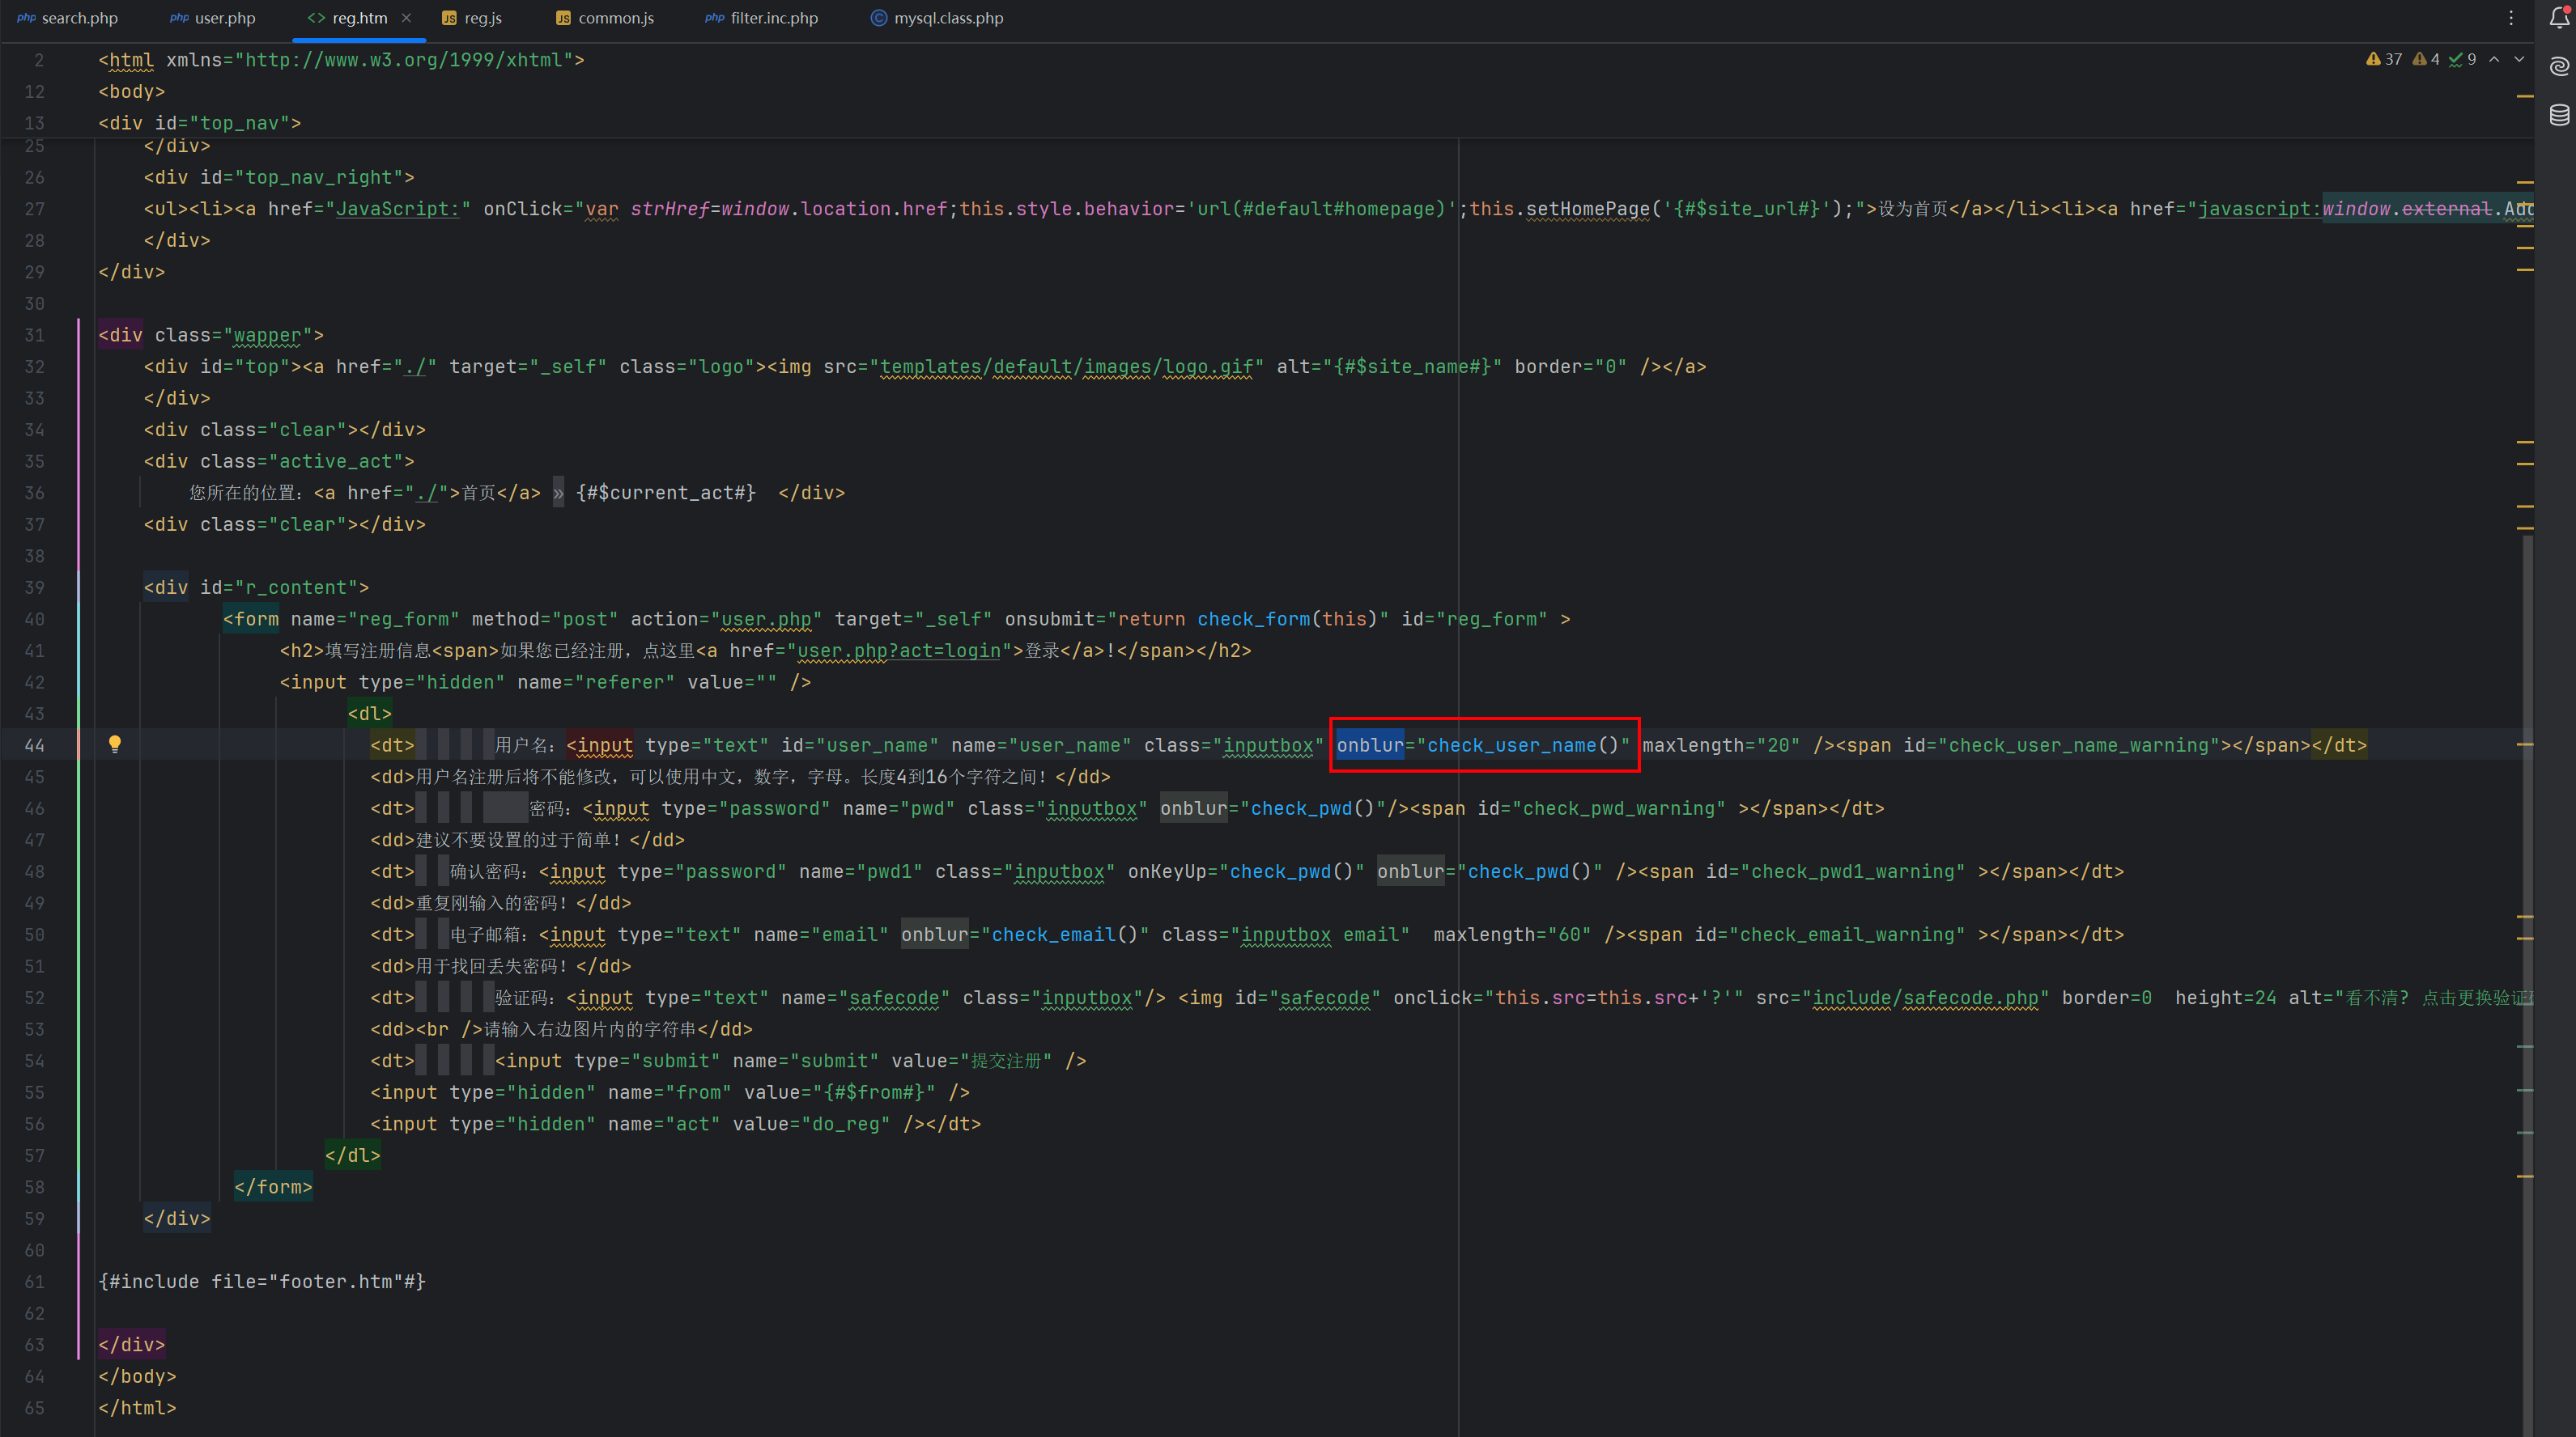Screen dimensions: 2576x1437
Task: Click the r_content id on line 39
Action: pos(301,587)
